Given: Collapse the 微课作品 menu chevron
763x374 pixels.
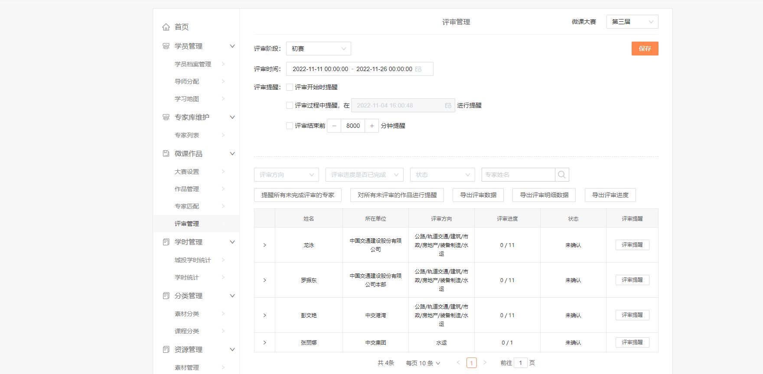Looking at the screenshot, I should (232, 153).
